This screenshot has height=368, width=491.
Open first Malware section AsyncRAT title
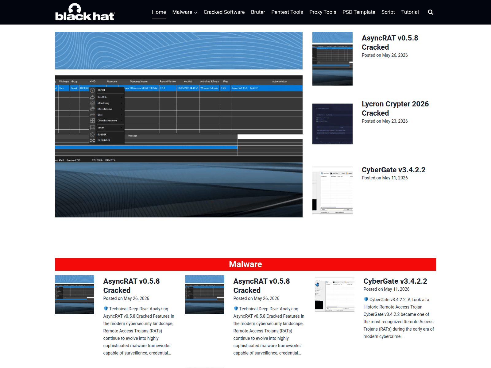pos(131,286)
